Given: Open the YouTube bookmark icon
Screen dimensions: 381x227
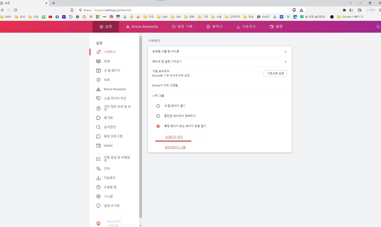Looking at the screenshot, I should (x=50, y=17).
